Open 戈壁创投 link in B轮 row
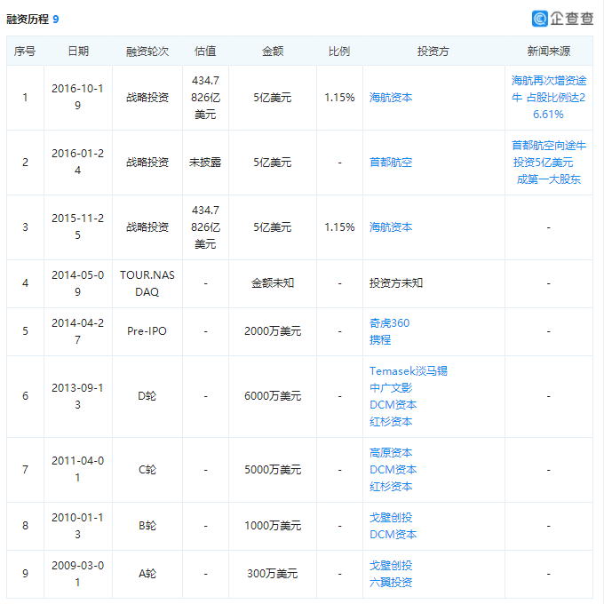This screenshot has width=604, height=604. coord(391,517)
